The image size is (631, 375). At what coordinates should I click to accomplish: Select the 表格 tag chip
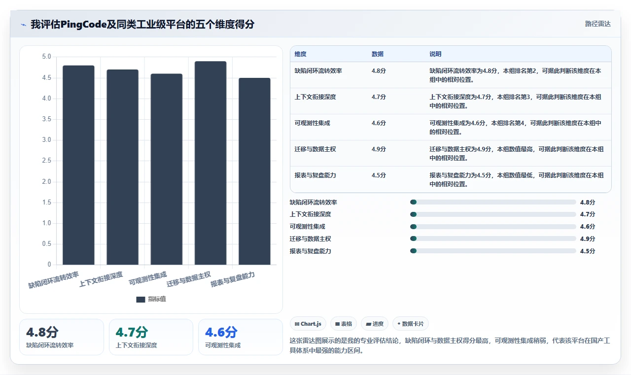pyautogui.click(x=343, y=324)
